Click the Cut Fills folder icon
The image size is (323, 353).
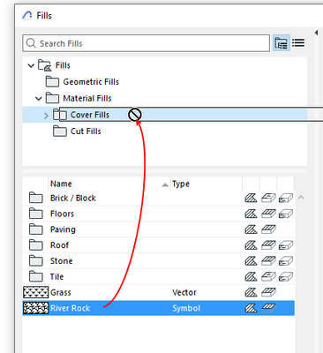pyautogui.click(x=60, y=131)
